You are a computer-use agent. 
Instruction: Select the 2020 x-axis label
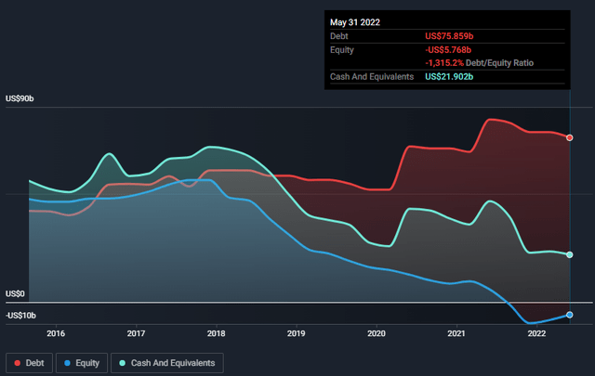coord(377,332)
